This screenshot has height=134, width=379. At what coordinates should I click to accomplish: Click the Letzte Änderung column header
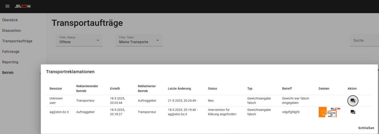179,88
